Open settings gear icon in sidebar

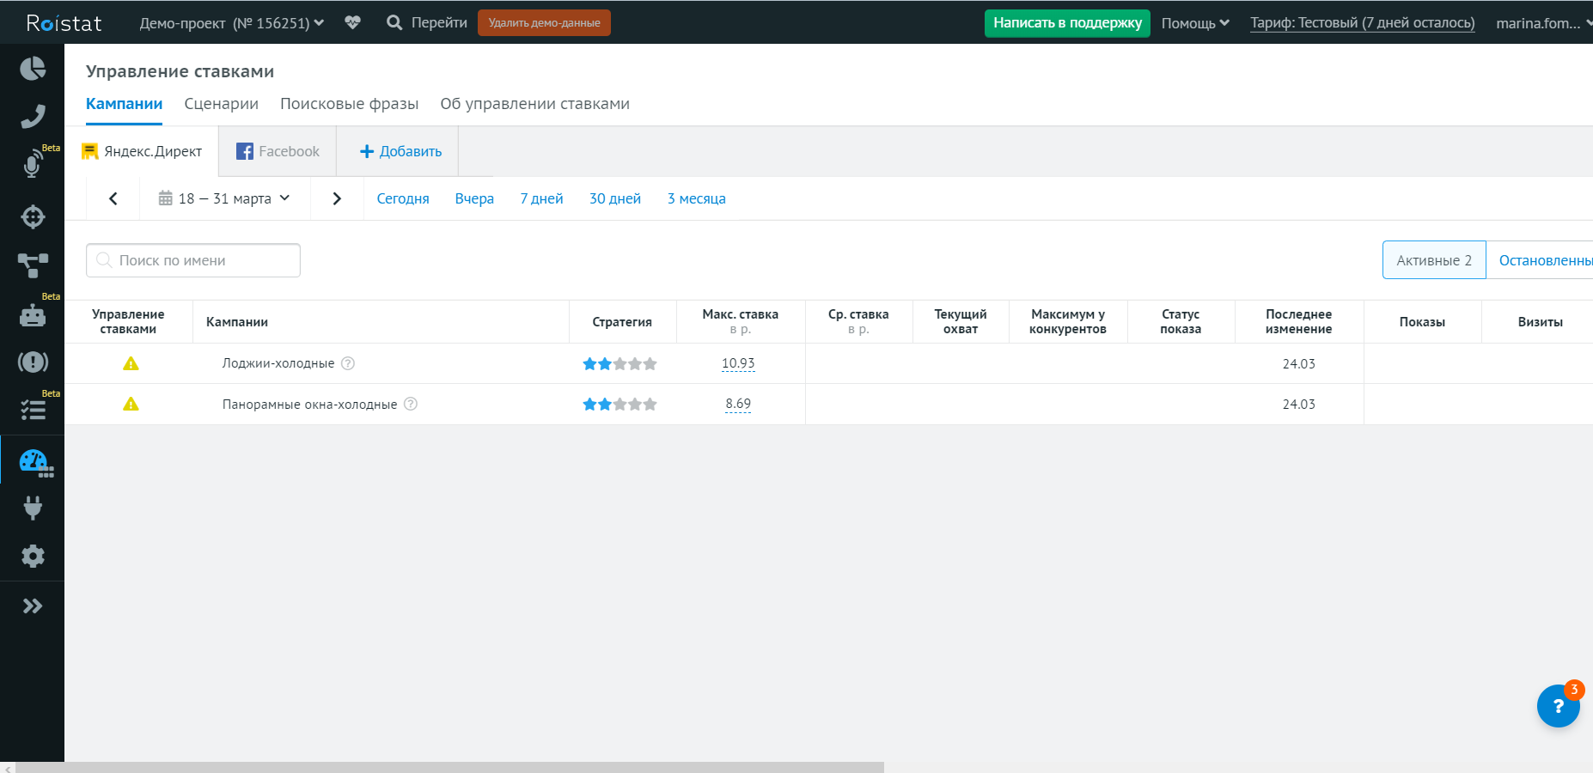coord(33,556)
